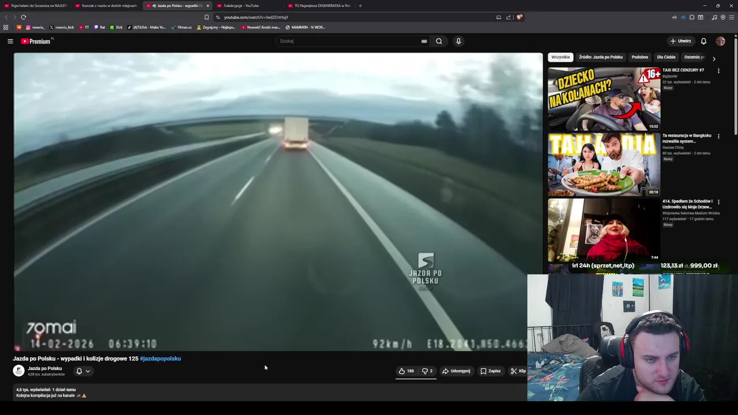Viewport: 738px width, 415px height.
Task: Click title 'Ta restauracja w Bangkoku'
Action: pyautogui.click(x=687, y=138)
